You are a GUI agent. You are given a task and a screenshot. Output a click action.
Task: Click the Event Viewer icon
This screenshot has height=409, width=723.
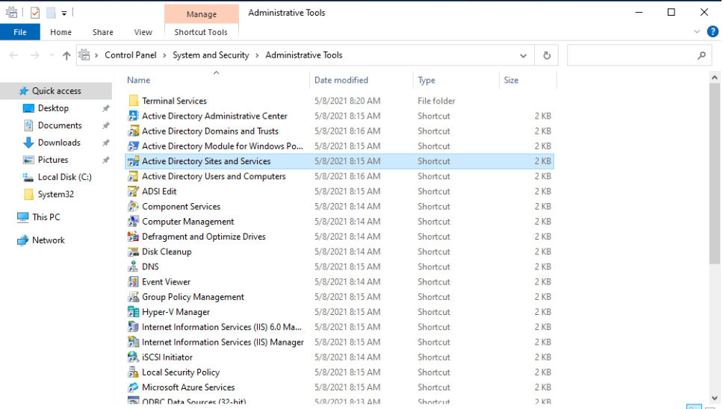pyautogui.click(x=134, y=282)
